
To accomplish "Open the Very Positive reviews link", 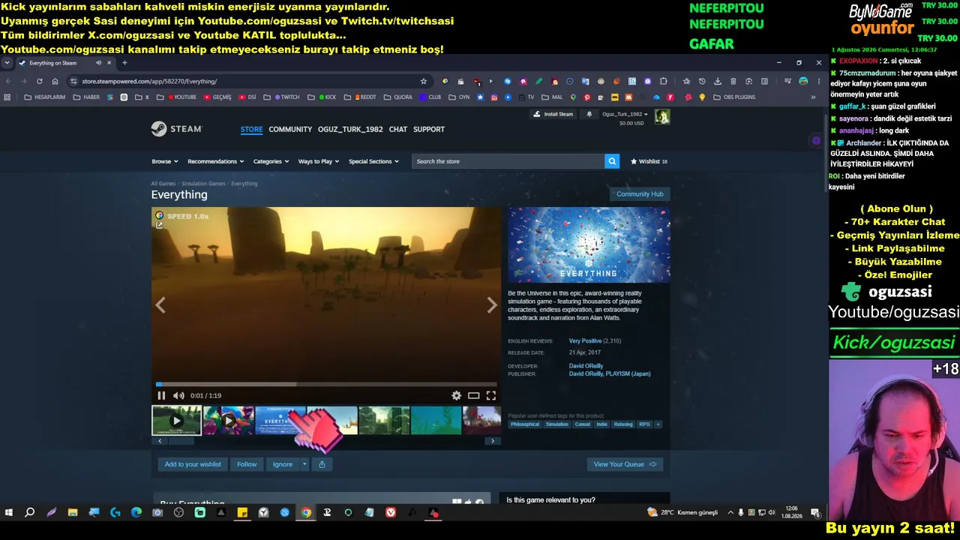I will pos(585,341).
